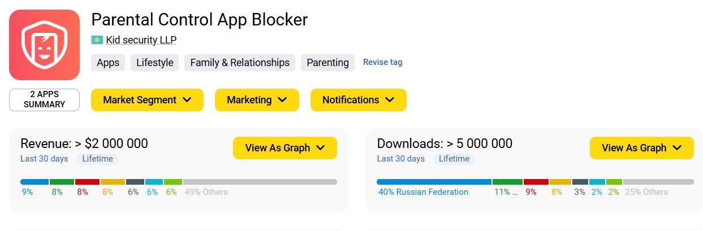Select the Parenting tag

(327, 63)
